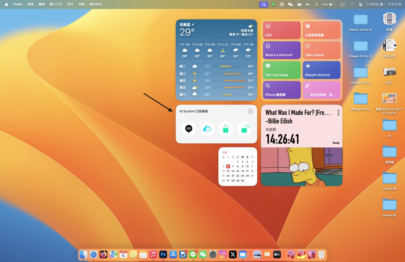405x262 pixels.
Task: Open Maps from the Dock
Action: (113, 254)
